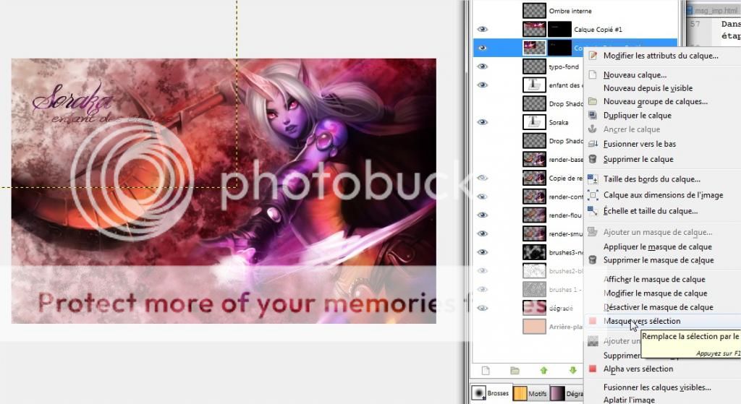Select the 'typo-fond' layer name
The height and width of the screenshot is (404, 741).
pos(564,67)
